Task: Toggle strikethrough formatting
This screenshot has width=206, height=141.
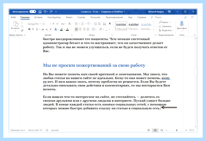Action: pos(43,29)
